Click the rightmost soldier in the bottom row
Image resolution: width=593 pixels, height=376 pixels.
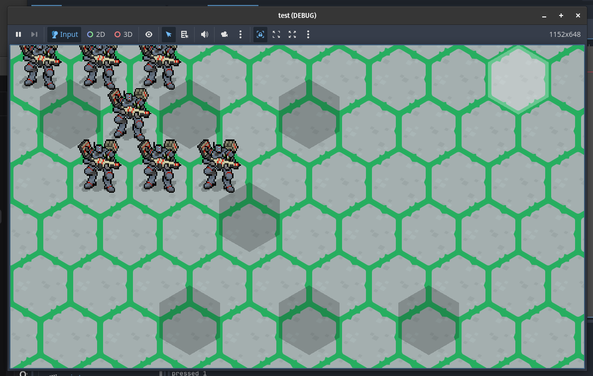coord(219,165)
